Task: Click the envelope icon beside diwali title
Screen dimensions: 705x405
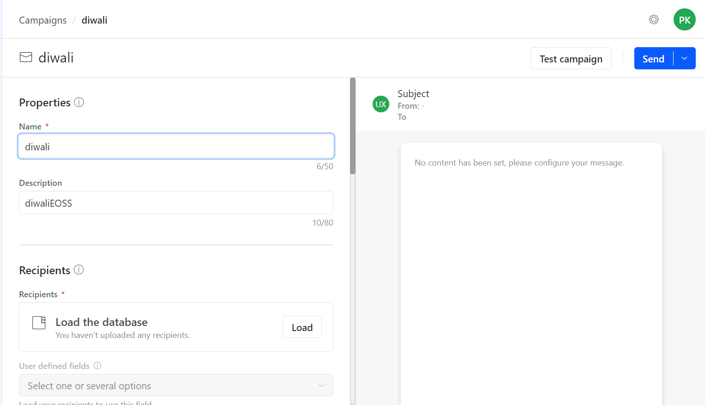Action: point(26,57)
